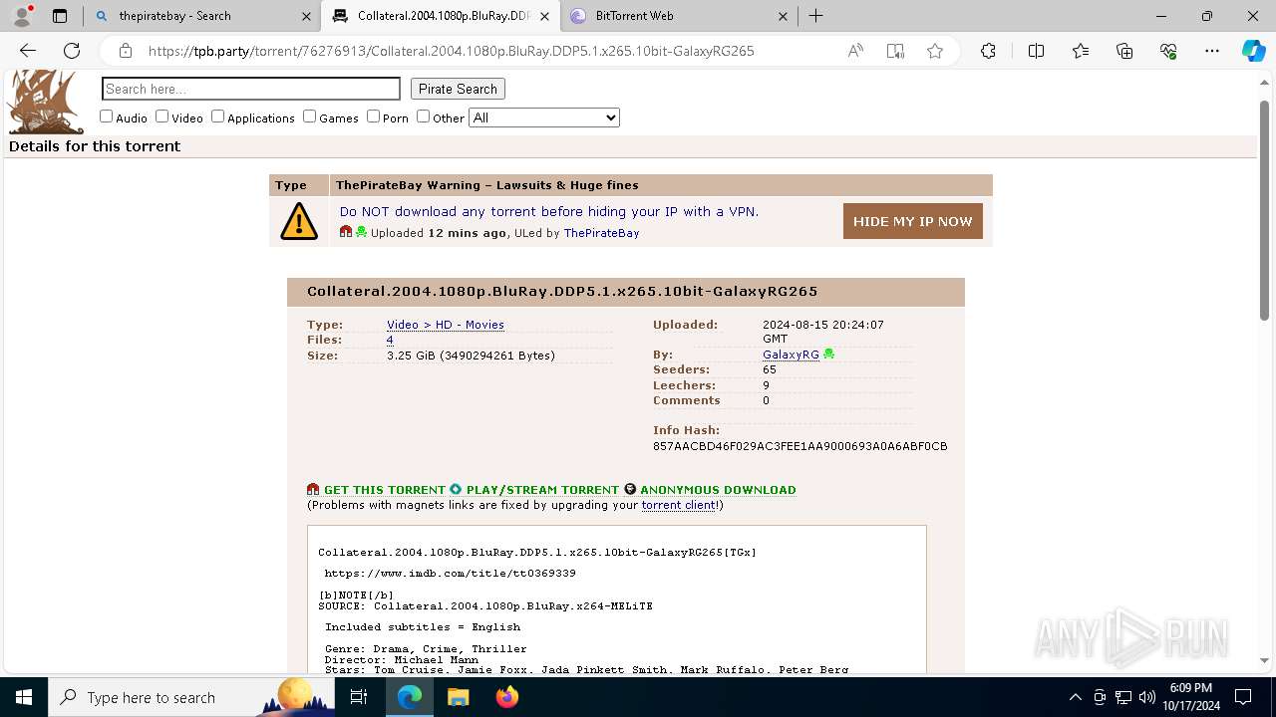
Task: Click the page vertical scrollbar thumb
Action: click(1264, 209)
